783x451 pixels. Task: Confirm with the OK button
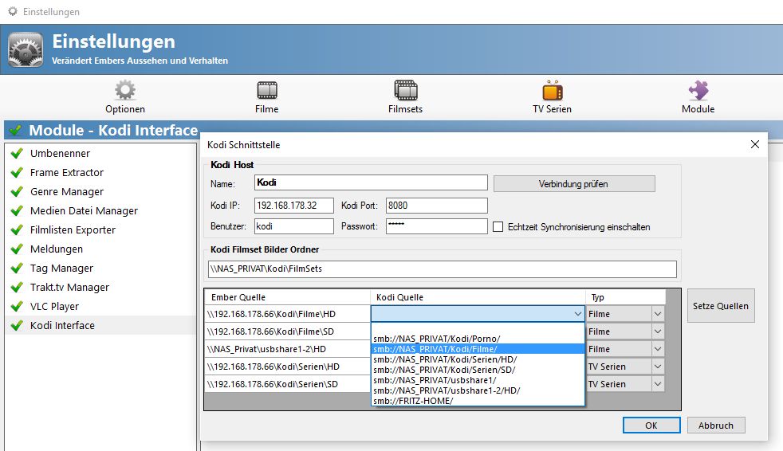[651, 426]
